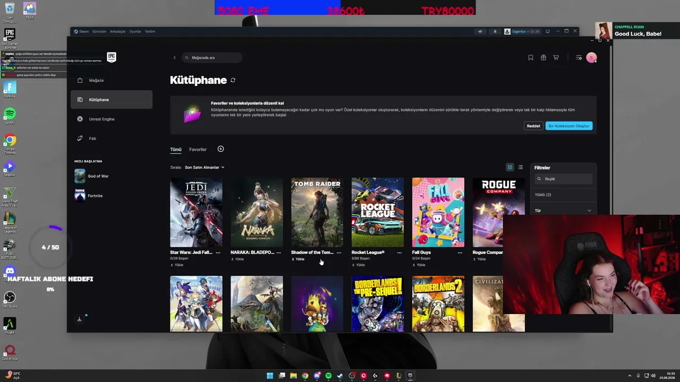Image resolution: width=680 pixels, height=382 pixels.
Task: Open the downloads icon in Epic sidebar
Action: tap(79, 319)
